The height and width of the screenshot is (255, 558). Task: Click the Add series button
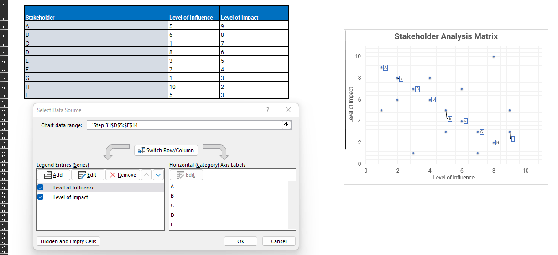pyautogui.click(x=53, y=175)
